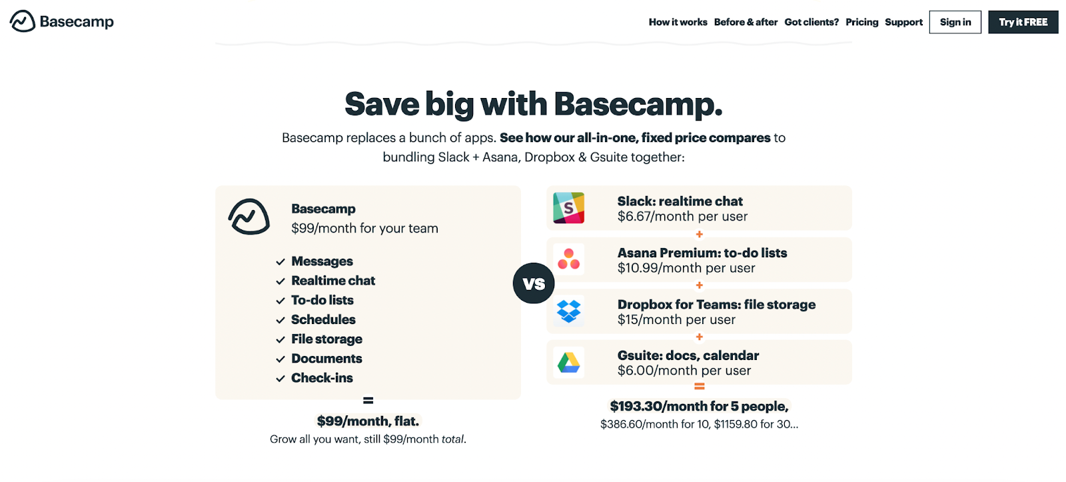Open the Pricing page
This screenshot has height=482, width=1066.
click(x=862, y=22)
